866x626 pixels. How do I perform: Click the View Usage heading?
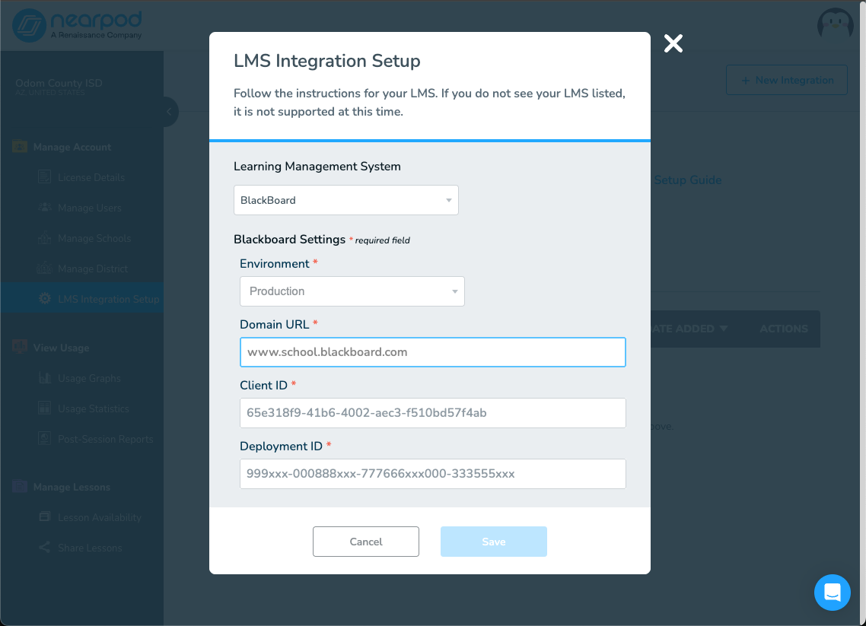(61, 348)
